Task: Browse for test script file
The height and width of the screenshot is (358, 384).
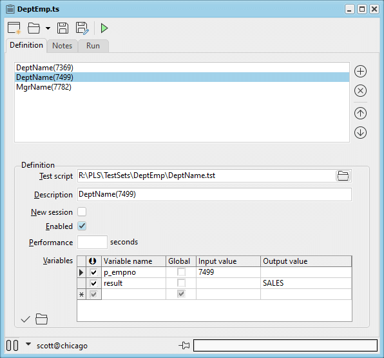Action: [x=343, y=176]
